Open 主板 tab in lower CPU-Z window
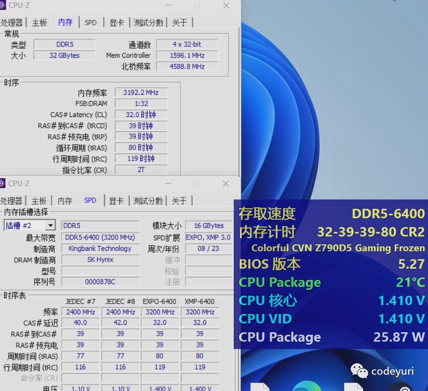 (39, 201)
